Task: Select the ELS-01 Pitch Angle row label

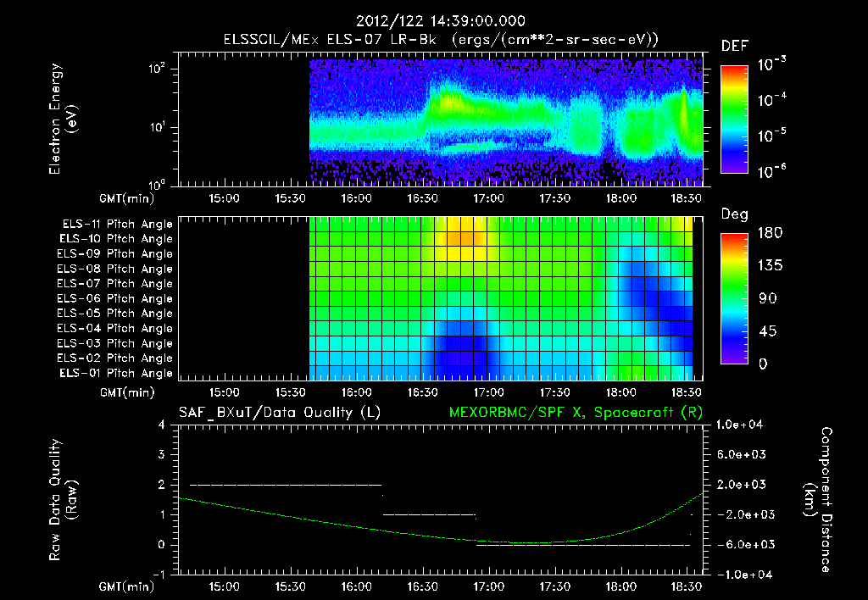Action: (x=116, y=373)
